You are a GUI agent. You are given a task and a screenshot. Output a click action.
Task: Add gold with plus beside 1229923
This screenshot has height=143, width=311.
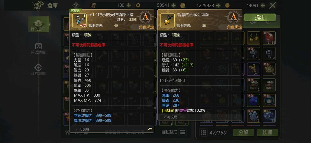click(x=218, y=5)
